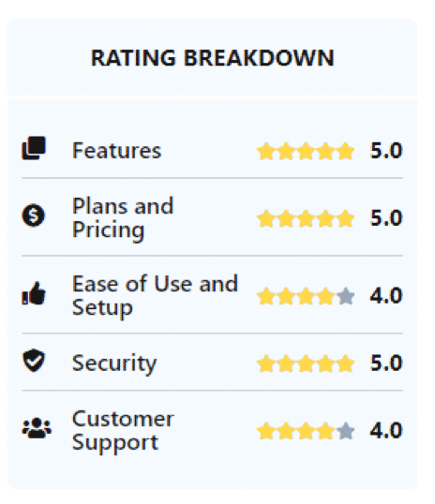Select the Security label

click(x=114, y=363)
